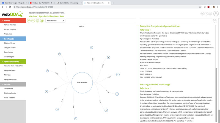The width and height of the screenshot is (220, 123).
Task: Select the 2009 node circle with count 2
Action: pyautogui.click(x=108, y=57)
